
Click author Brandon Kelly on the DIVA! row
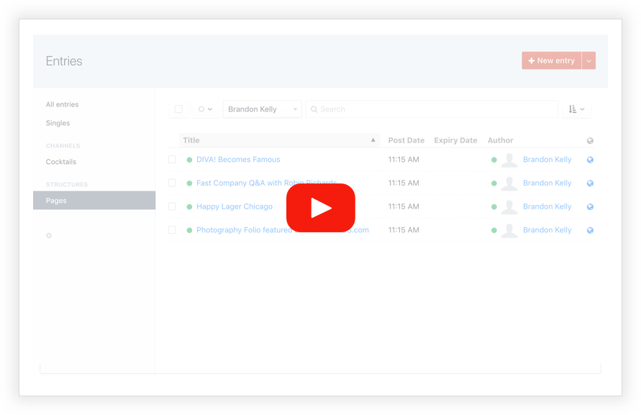[547, 160]
